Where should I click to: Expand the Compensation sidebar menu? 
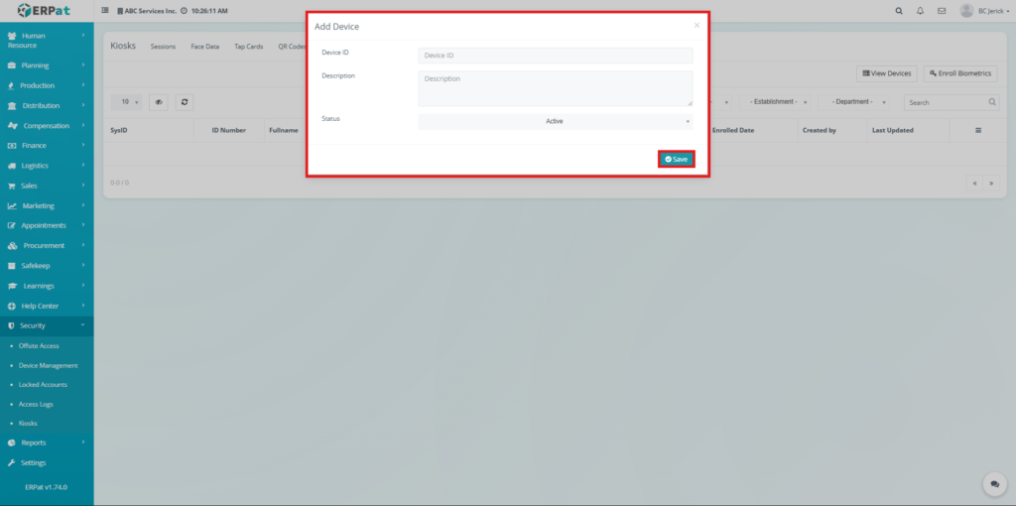(x=47, y=126)
